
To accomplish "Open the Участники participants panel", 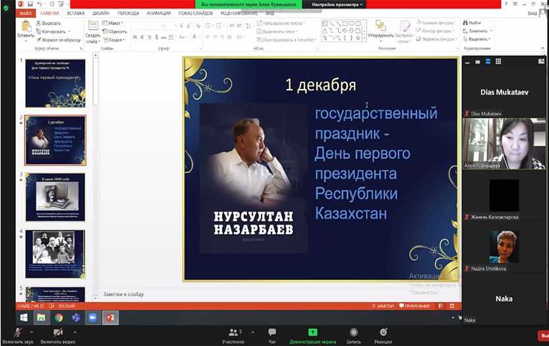I will [x=233, y=333].
